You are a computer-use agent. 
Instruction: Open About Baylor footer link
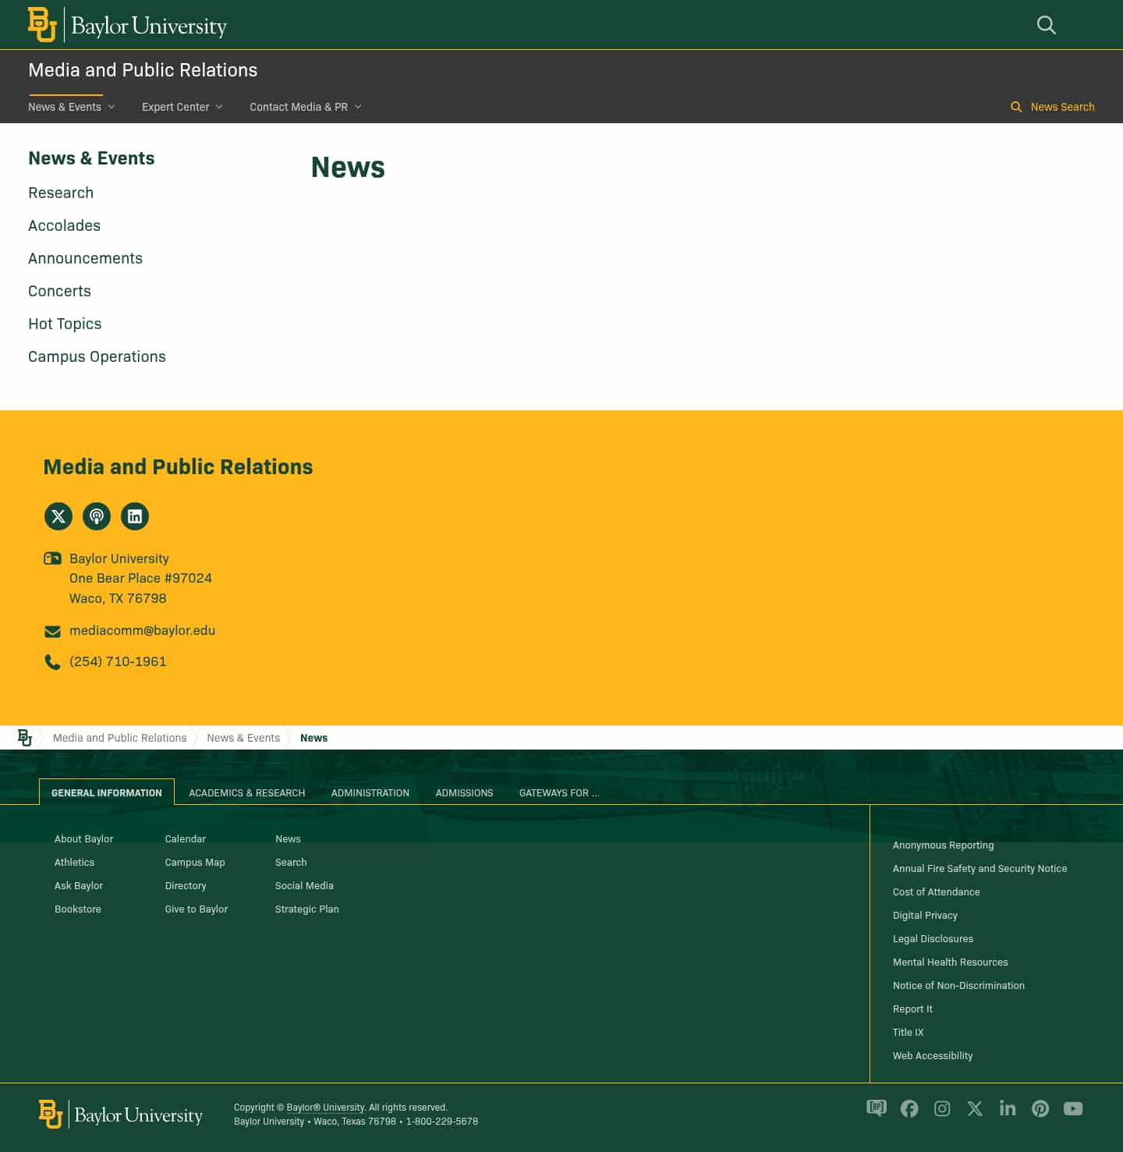point(84,839)
